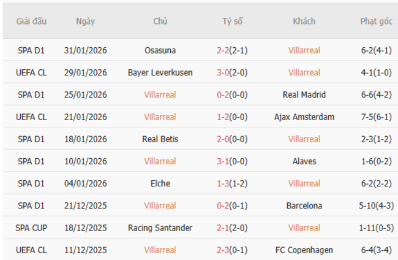Sort by the 'Ngày' column header
The height and width of the screenshot is (260, 398).
coord(86,21)
